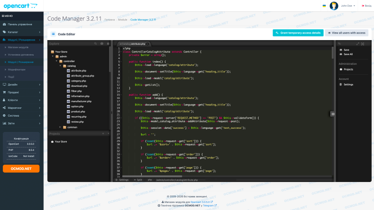Click the Save icon in right panel

tap(341, 50)
